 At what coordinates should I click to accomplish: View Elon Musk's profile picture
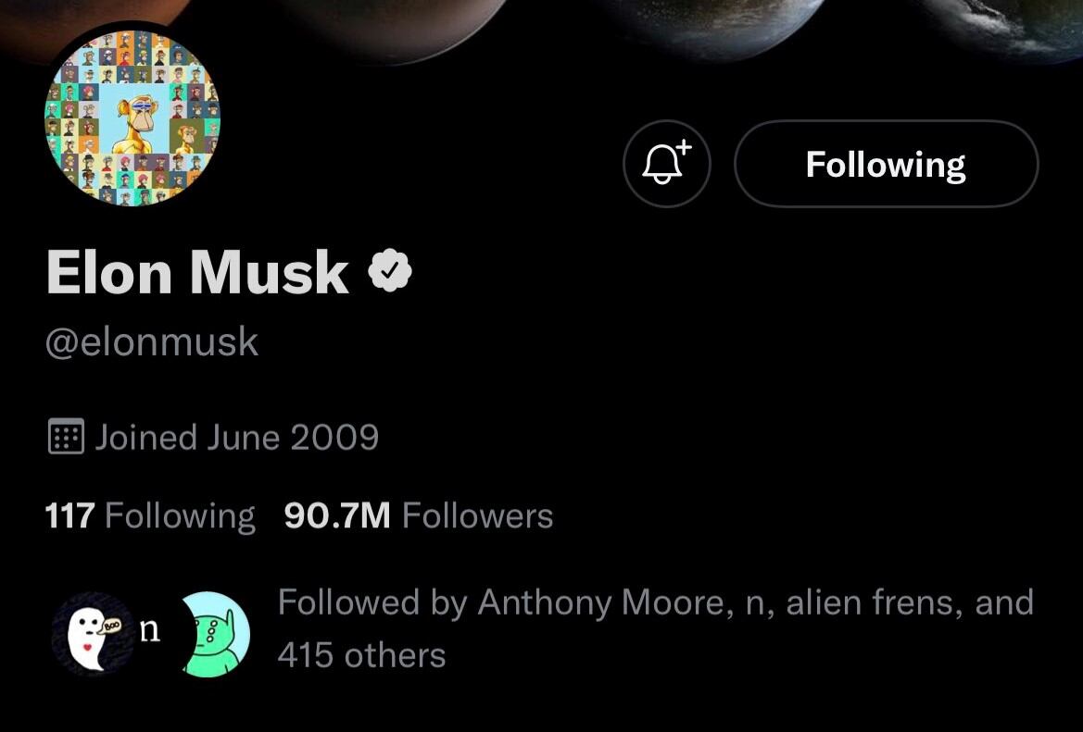(x=132, y=117)
